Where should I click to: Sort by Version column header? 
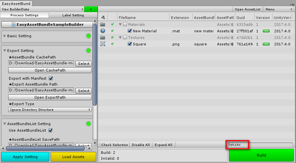click(263, 18)
